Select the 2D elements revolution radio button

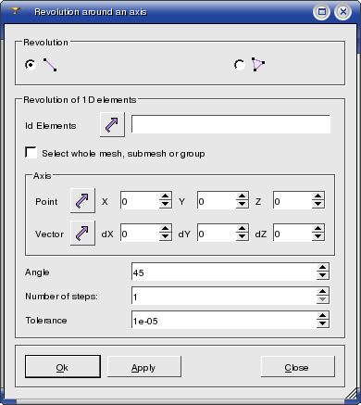[239, 65]
